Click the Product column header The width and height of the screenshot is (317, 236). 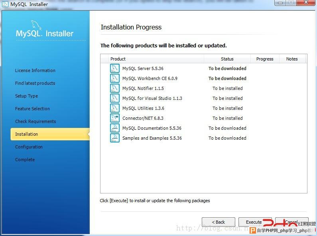point(156,59)
